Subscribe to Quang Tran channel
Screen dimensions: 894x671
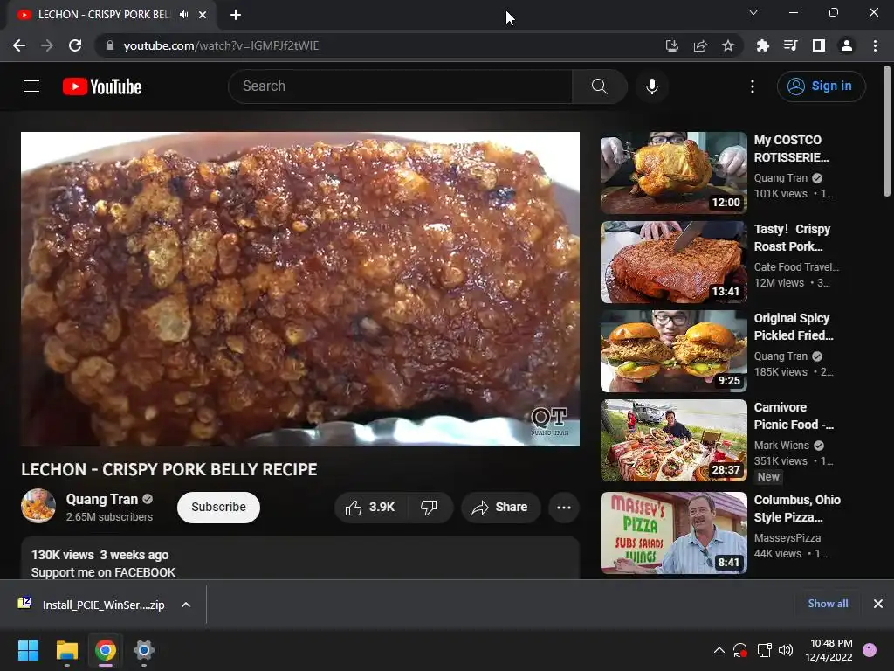coord(218,508)
